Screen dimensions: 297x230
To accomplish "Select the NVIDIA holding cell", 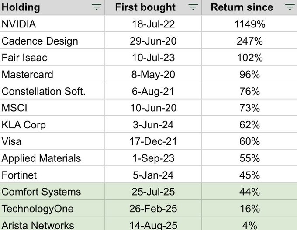I will [18, 24].
